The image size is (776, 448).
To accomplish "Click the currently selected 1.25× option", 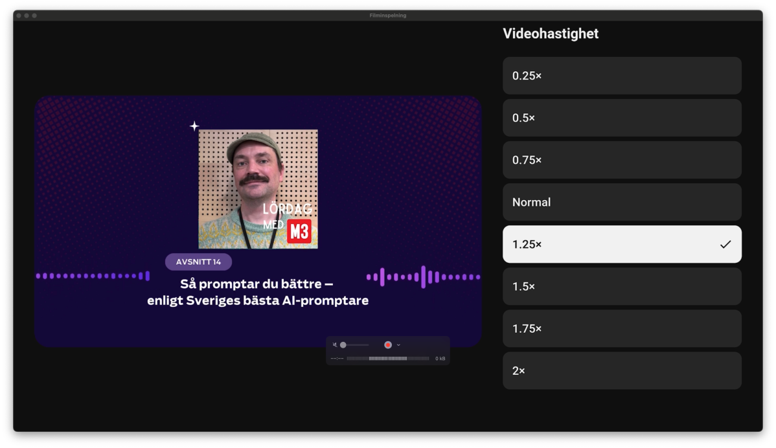I will point(609,244).
